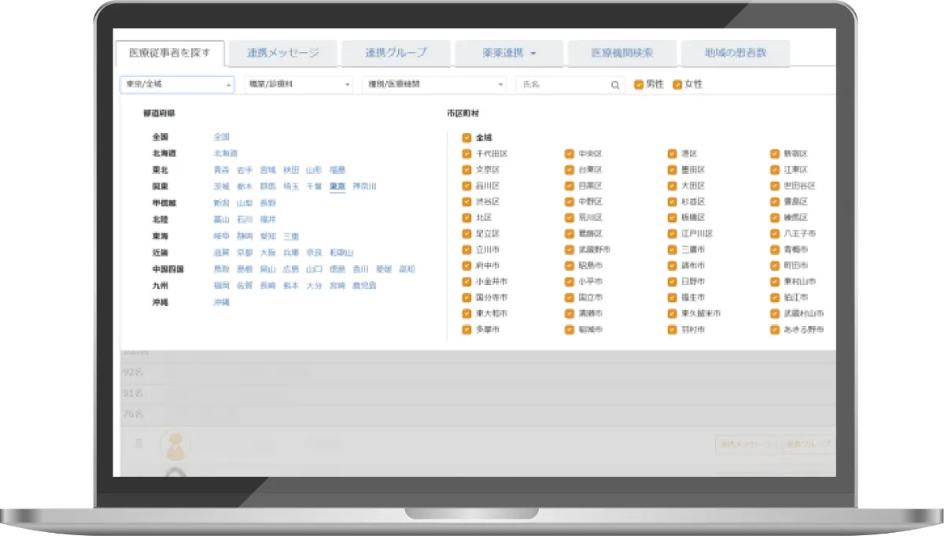Expand the 薬薬連携 dropdown tab
This screenshot has width=944, height=536.
511,54
